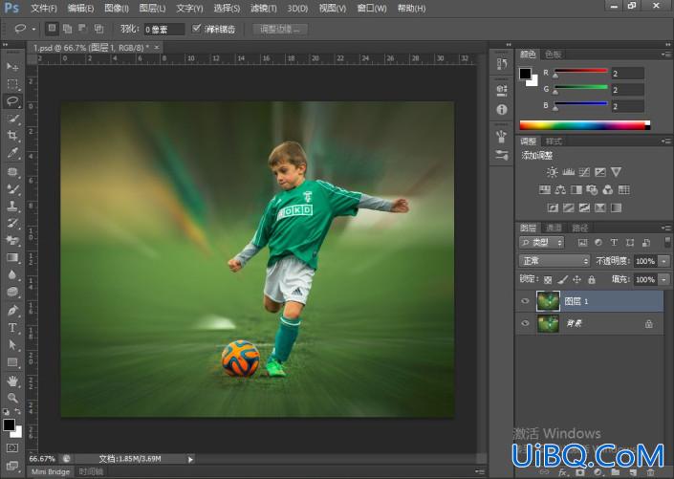Open the 文件(F) menu

point(43,9)
